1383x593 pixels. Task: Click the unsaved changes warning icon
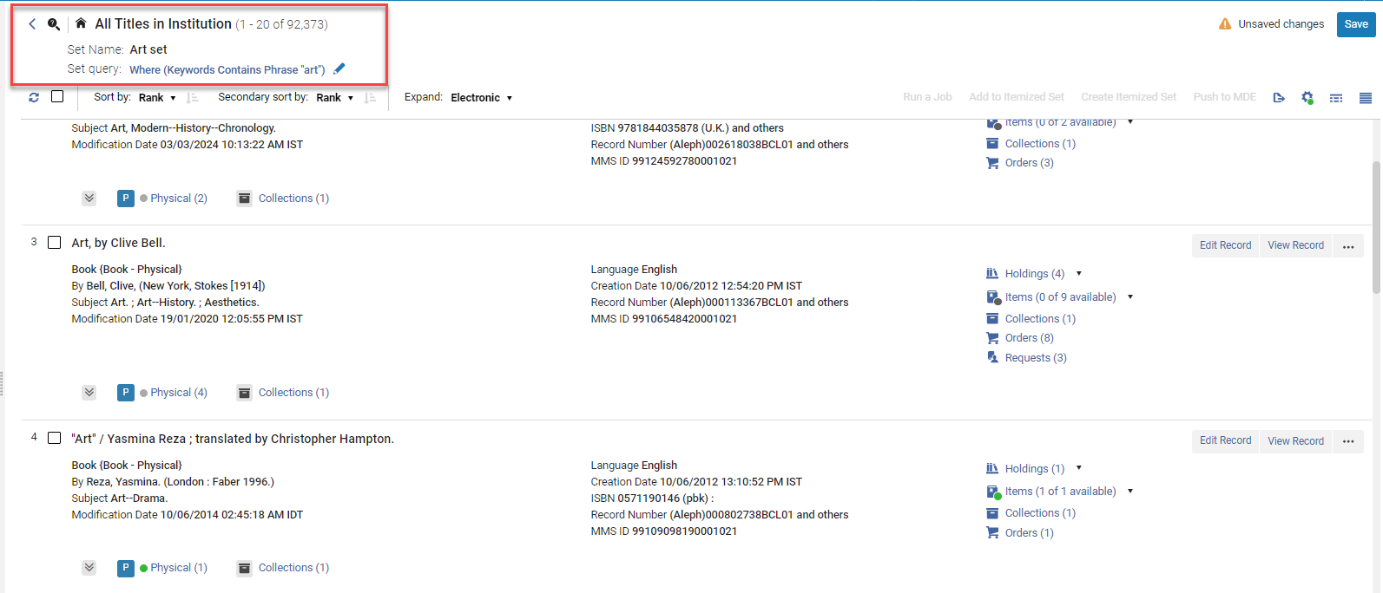tap(1225, 24)
